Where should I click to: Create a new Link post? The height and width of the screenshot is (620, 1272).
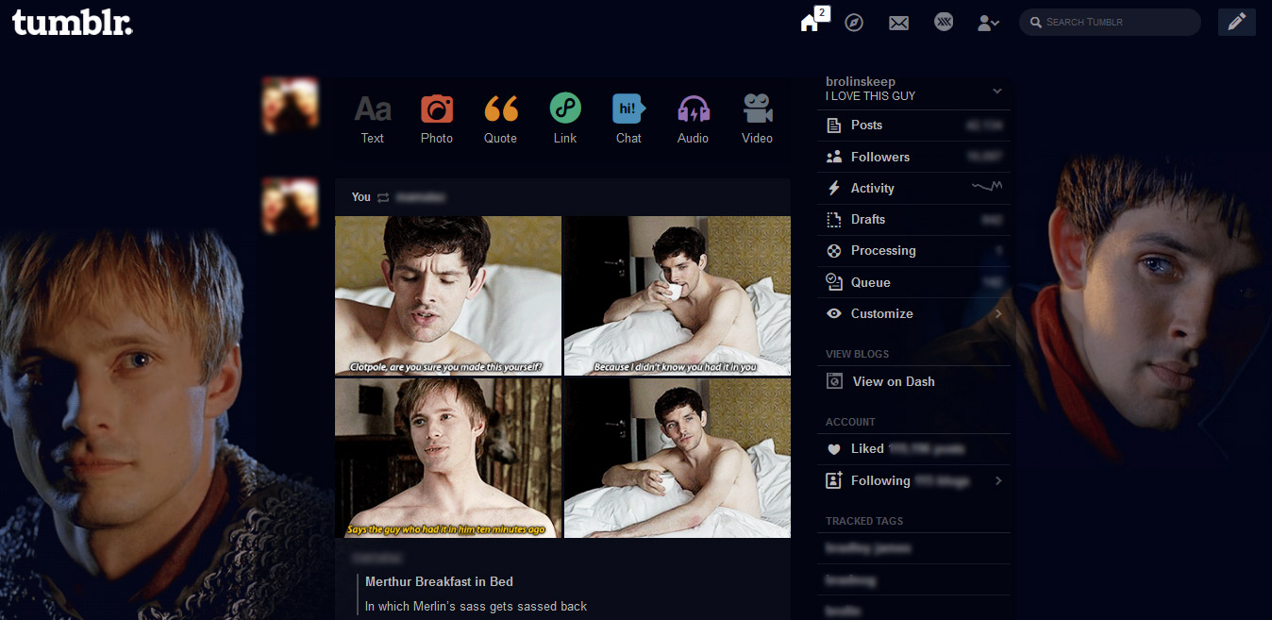coord(565,119)
